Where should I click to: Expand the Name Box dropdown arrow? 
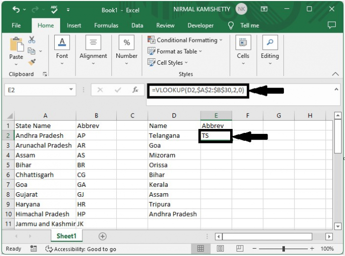71,89
